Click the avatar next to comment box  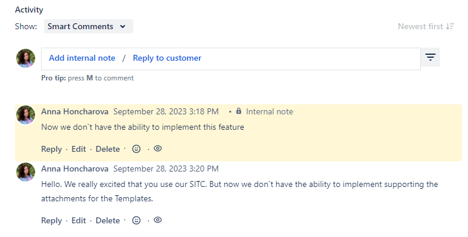26,58
